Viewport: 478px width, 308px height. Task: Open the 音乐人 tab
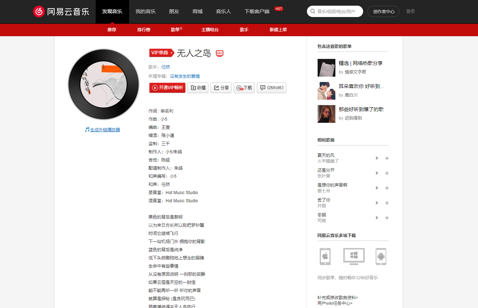pos(223,12)
